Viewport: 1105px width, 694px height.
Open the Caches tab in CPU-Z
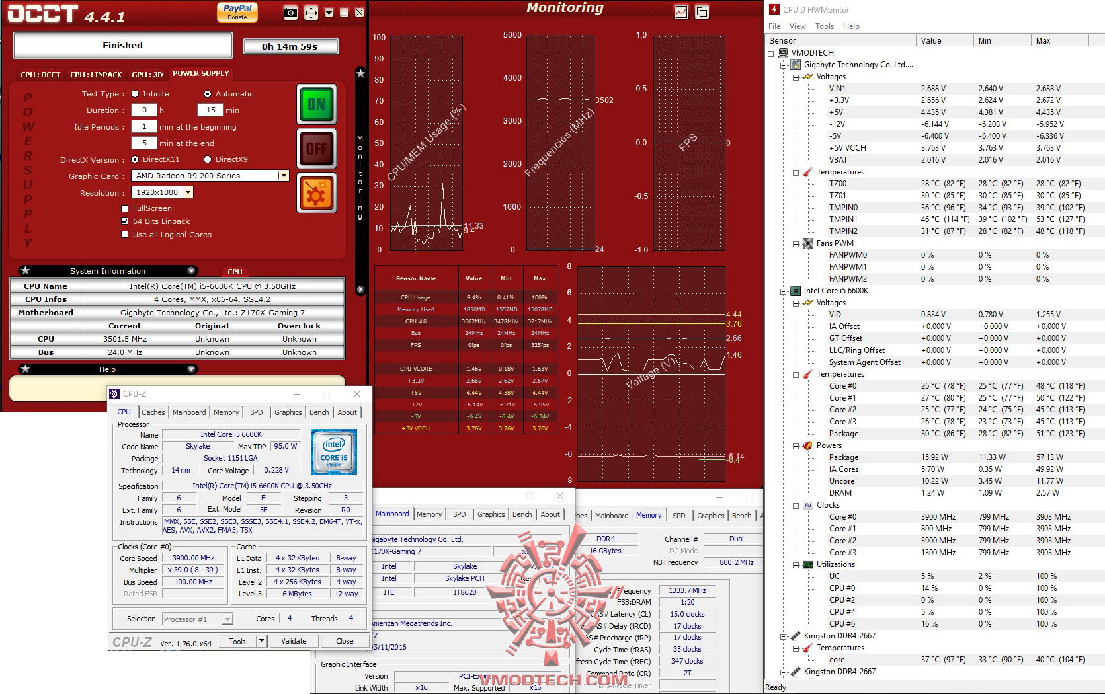(153, 412)
